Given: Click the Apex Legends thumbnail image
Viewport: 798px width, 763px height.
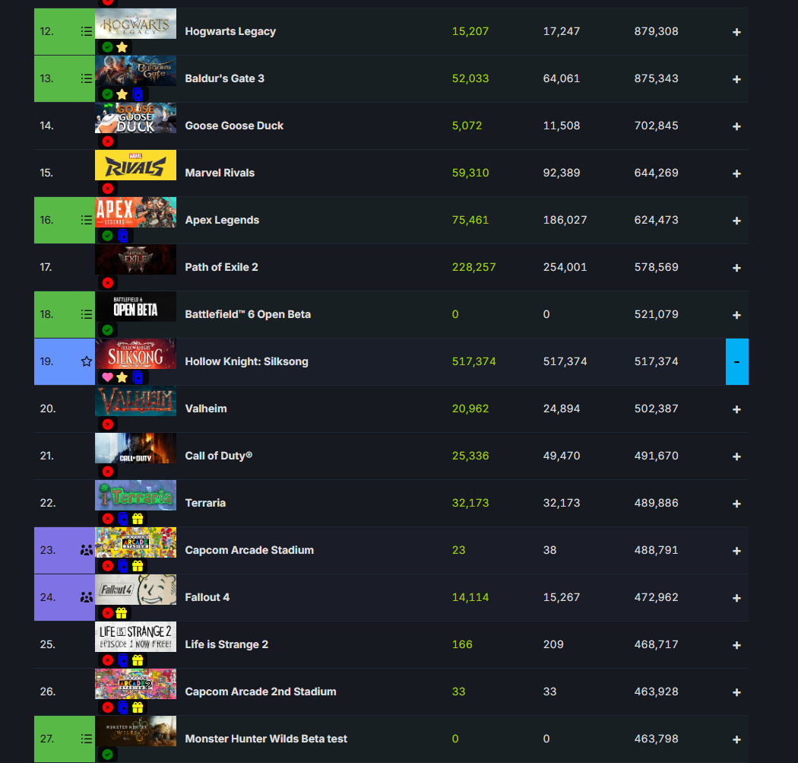Looking at the screenshot, I should pos(135,212).
